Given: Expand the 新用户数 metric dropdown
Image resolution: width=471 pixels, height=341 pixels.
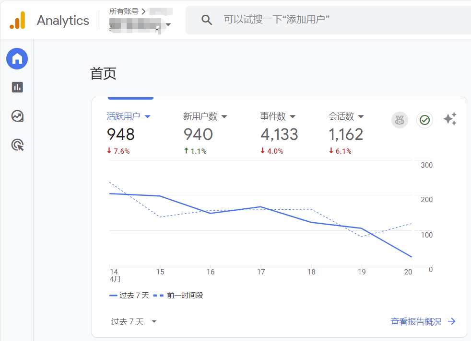Looking at the screenshot, I should tap(224, 116).
